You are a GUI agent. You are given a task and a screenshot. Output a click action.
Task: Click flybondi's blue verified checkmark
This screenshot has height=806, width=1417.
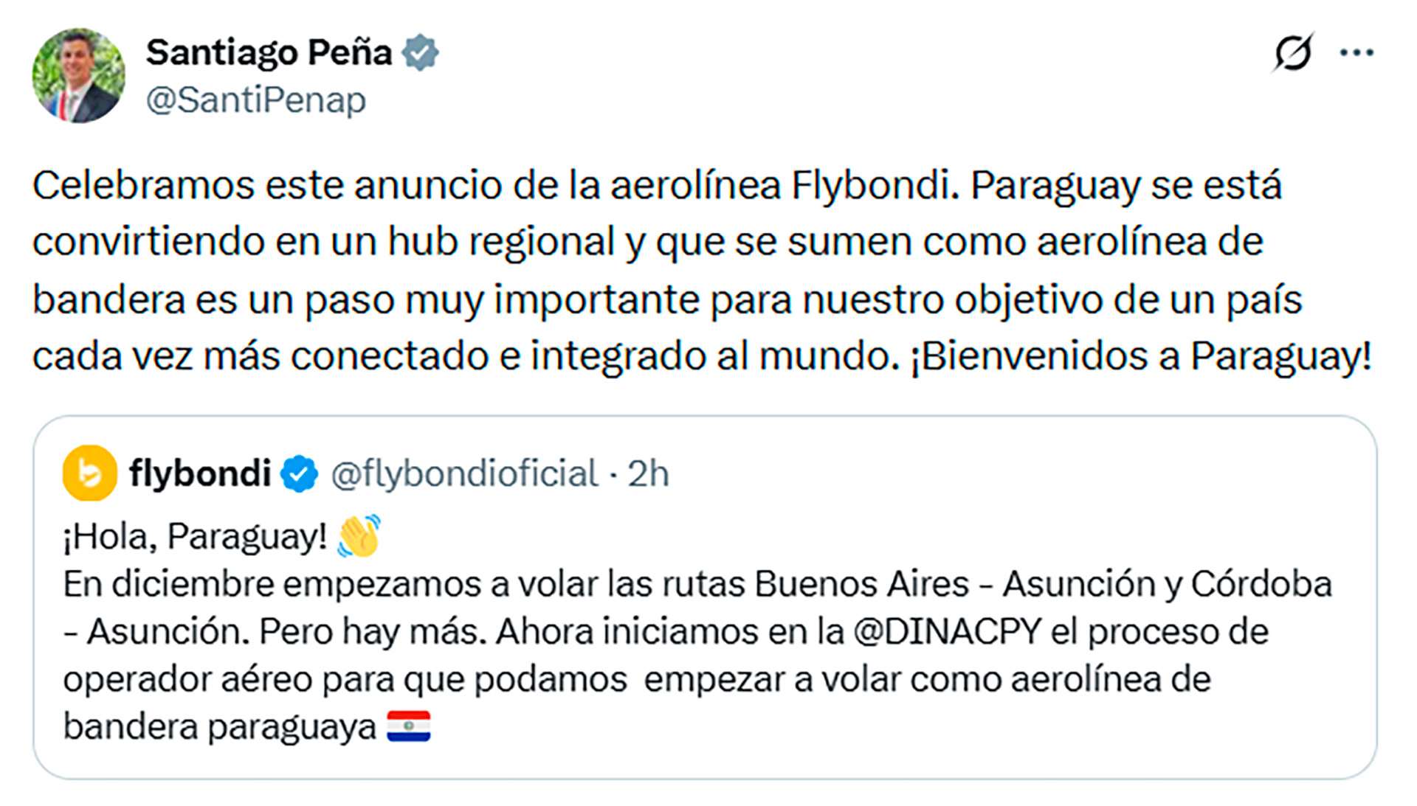[x=300, y=474]
